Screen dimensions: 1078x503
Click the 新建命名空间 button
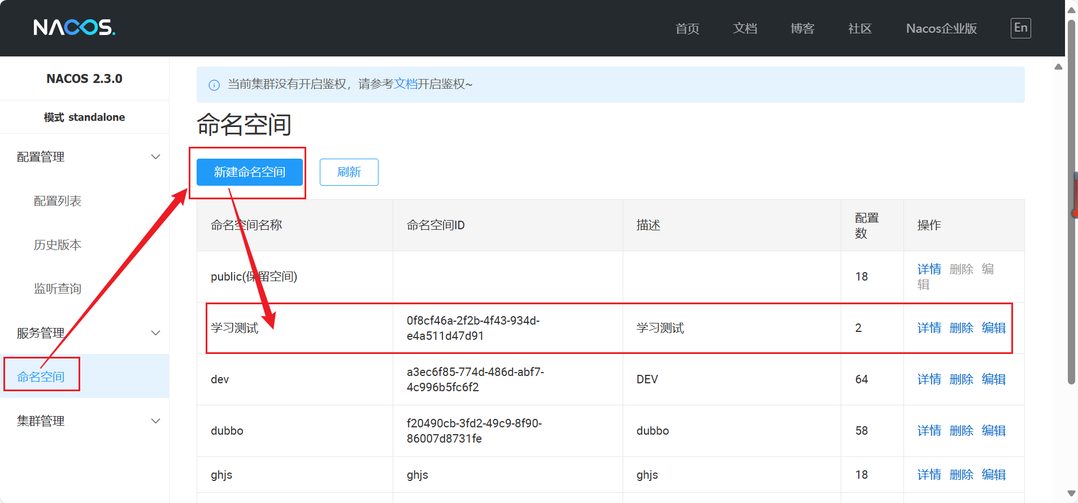point(250,172)
